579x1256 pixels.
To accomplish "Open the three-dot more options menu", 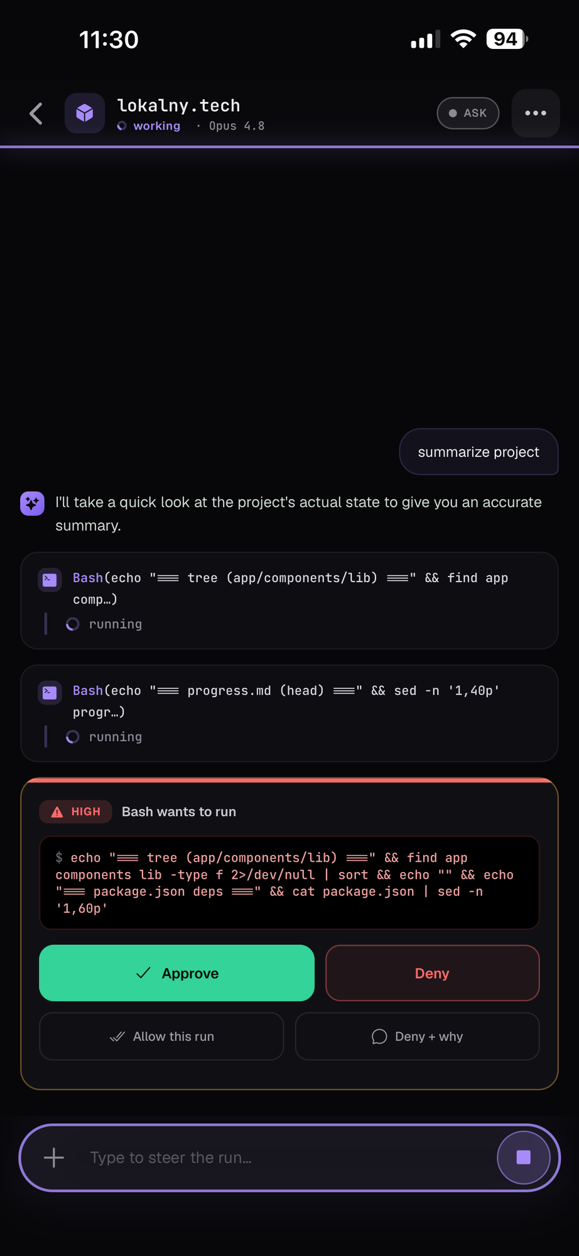I will pos(536,113).
